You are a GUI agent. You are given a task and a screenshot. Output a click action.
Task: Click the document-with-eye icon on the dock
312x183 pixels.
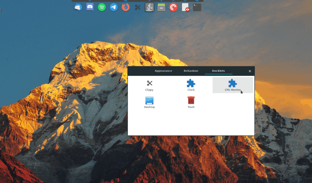185,7
